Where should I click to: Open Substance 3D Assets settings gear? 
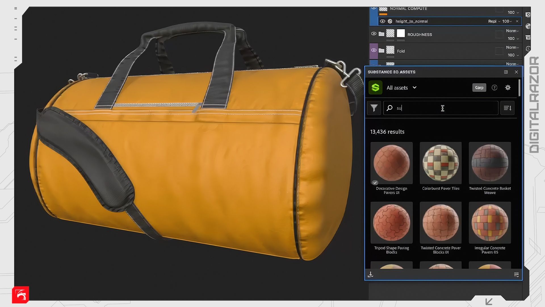pyautogui.click(x=508, y=88)
